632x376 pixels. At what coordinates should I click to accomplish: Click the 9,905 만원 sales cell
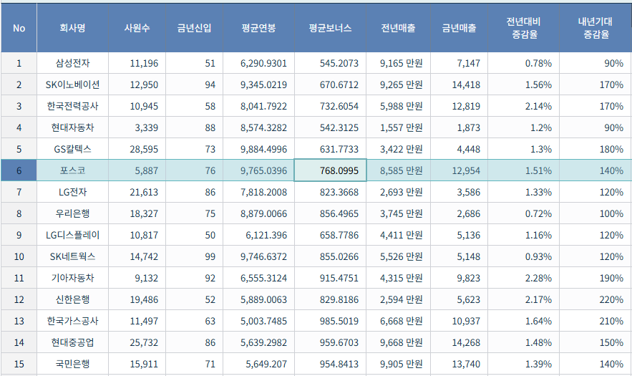click(398, 364)
